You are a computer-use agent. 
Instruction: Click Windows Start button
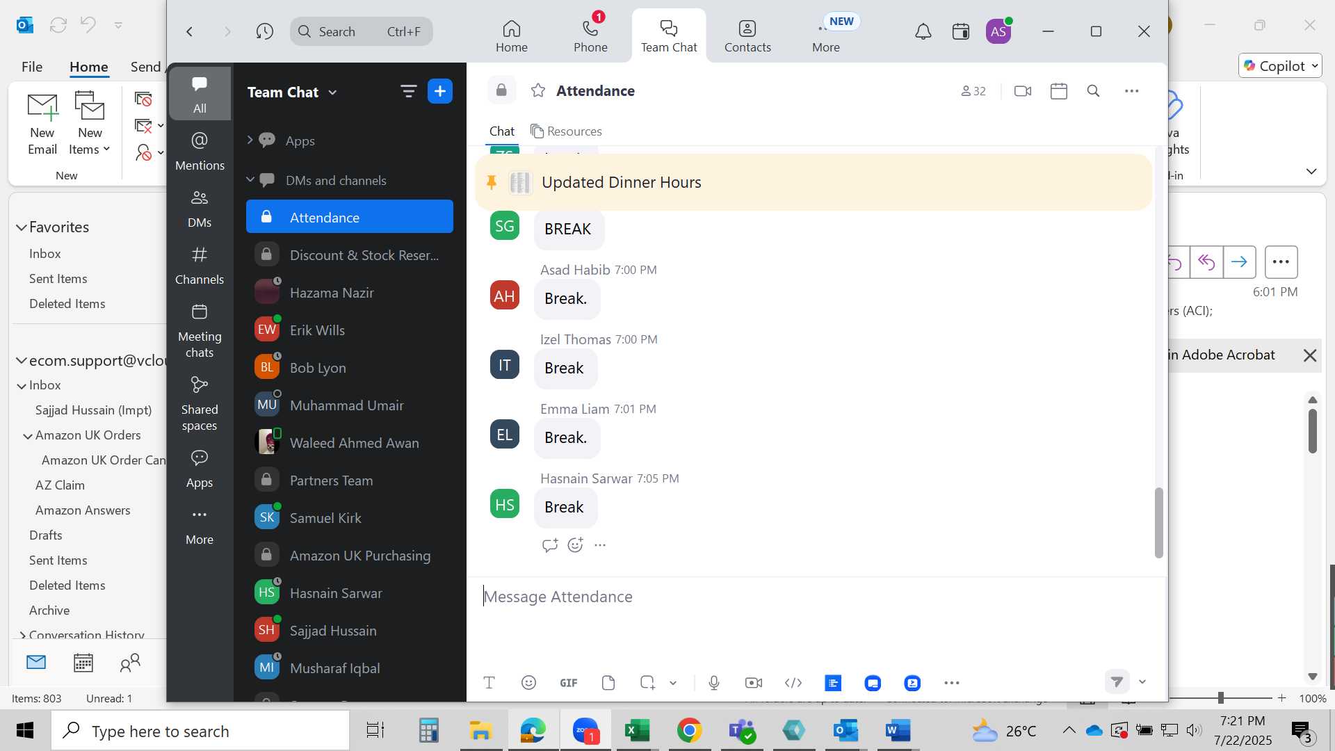click(x=25, y=731)
